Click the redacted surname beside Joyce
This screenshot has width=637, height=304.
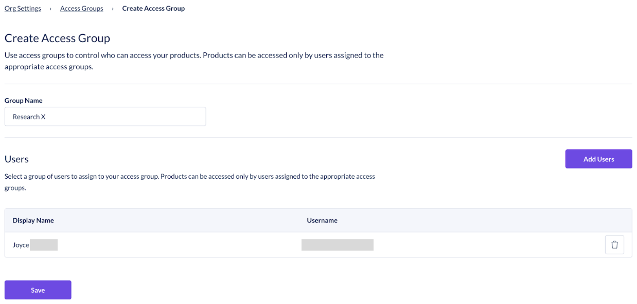(x=44, y=245)
